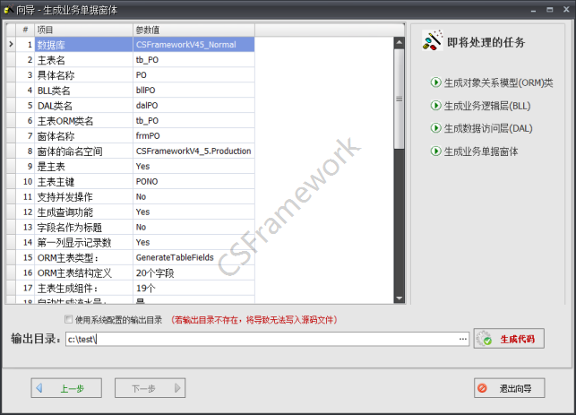This screenshot has width=576, height=415.
Task: Click the wizard window title bar icon
Action: click(8, 10)
